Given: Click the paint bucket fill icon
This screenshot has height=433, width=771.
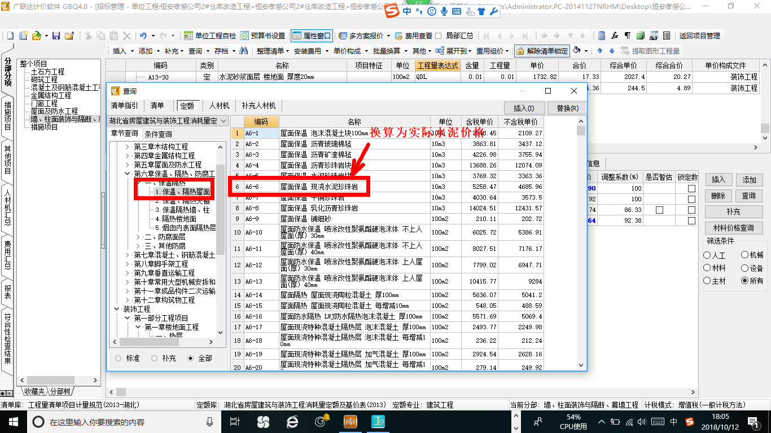Looking at the screenshot, I should coord(576,51).
